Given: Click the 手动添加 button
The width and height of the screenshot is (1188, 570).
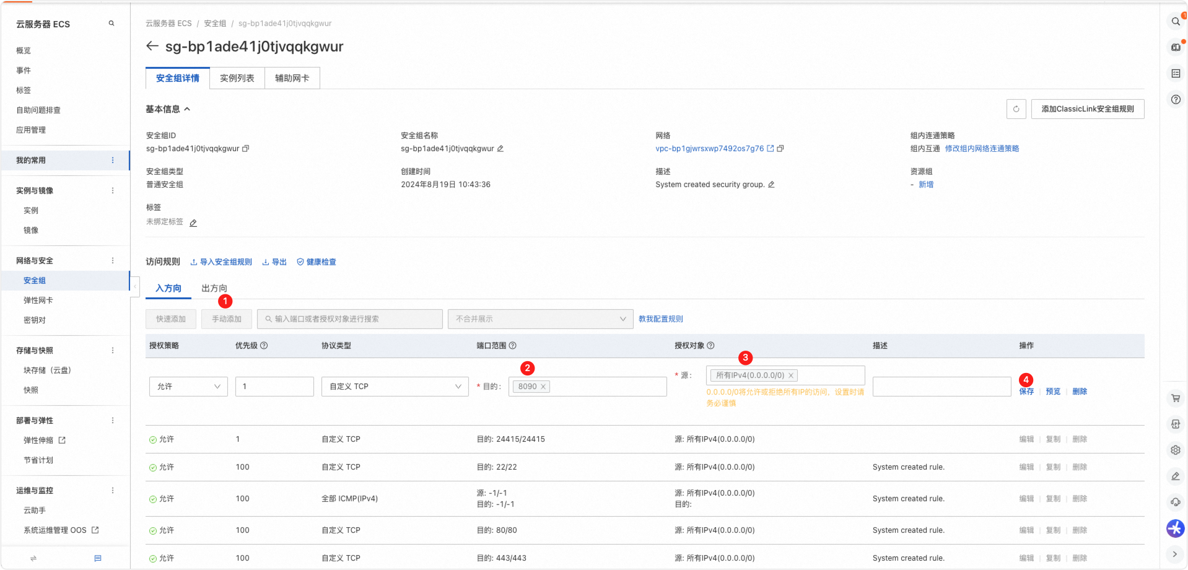Looking at the screenshot, I should click(227, 319).
